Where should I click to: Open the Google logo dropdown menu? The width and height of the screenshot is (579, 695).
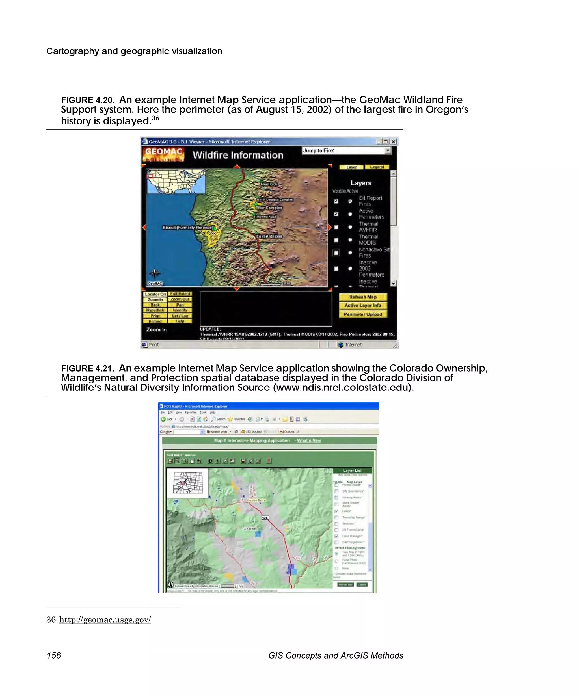pos(166,432)
